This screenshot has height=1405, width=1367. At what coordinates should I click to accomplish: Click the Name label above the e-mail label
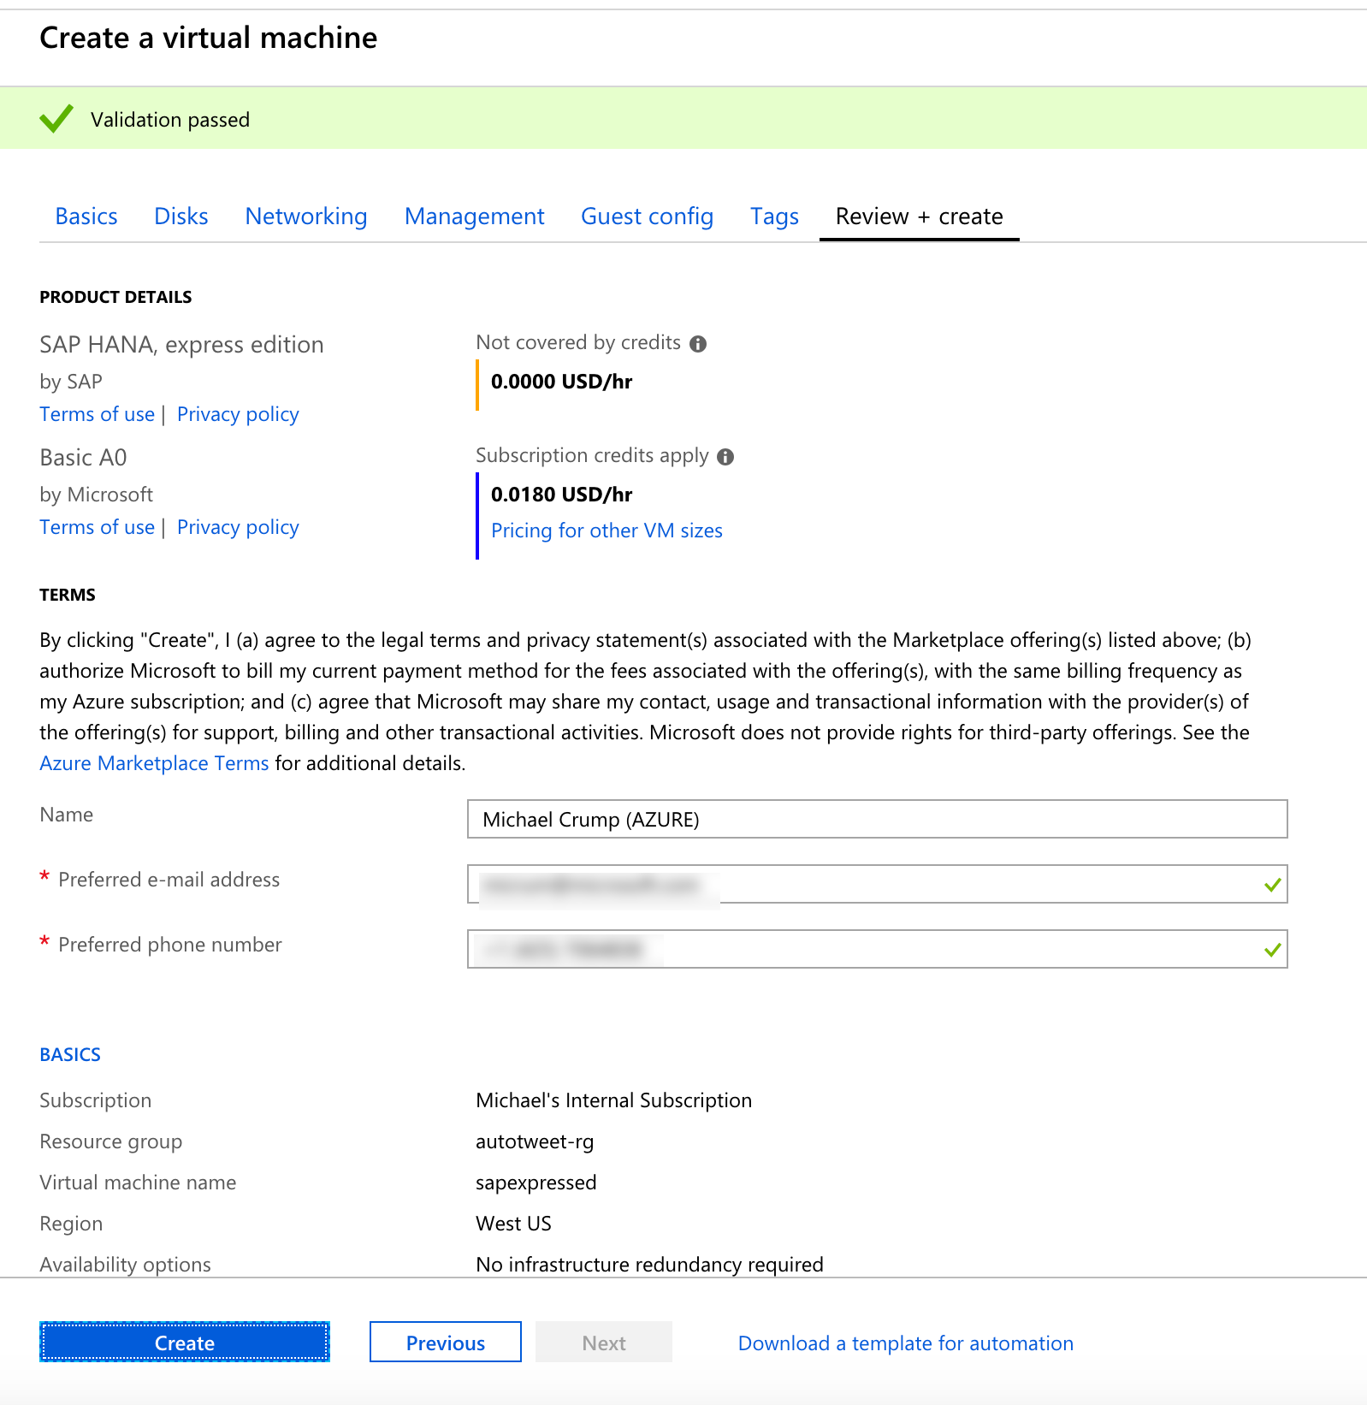(x=67, y=815)
